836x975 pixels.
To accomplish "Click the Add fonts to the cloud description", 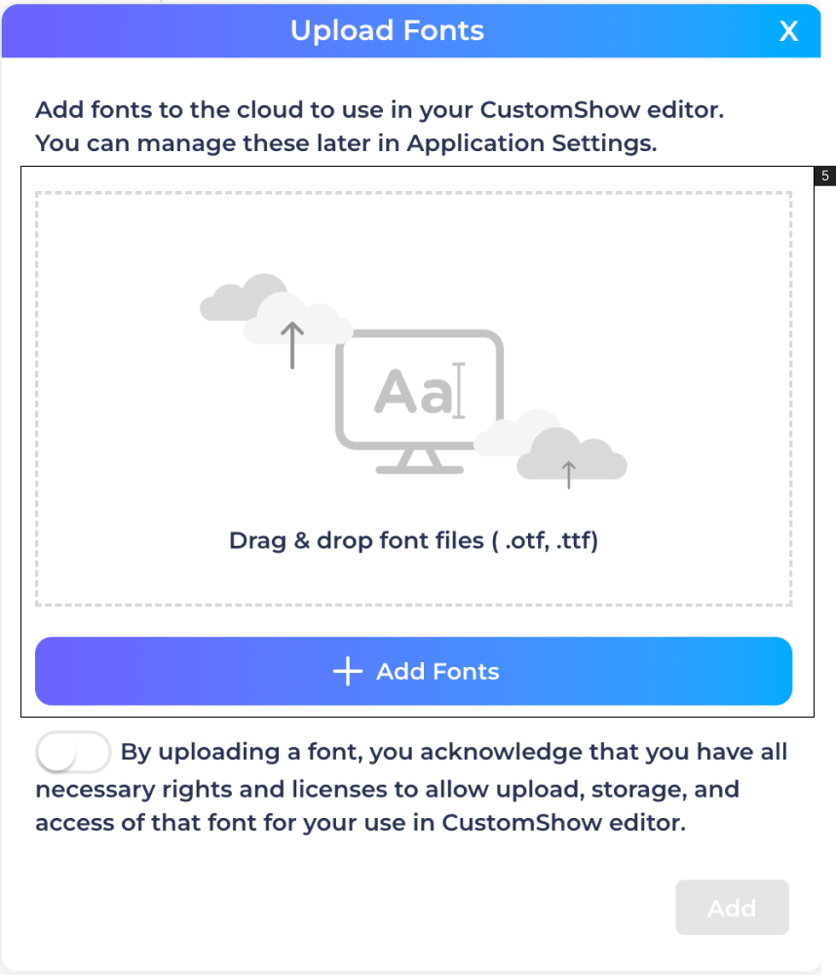I will (x=380, y=110).
